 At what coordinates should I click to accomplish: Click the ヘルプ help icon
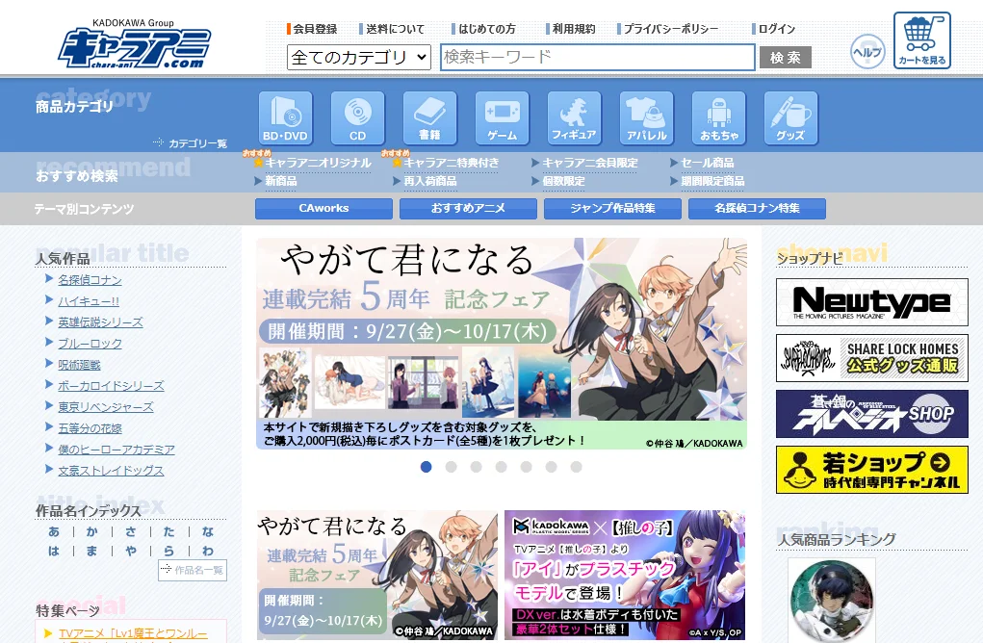coord(867,52)
